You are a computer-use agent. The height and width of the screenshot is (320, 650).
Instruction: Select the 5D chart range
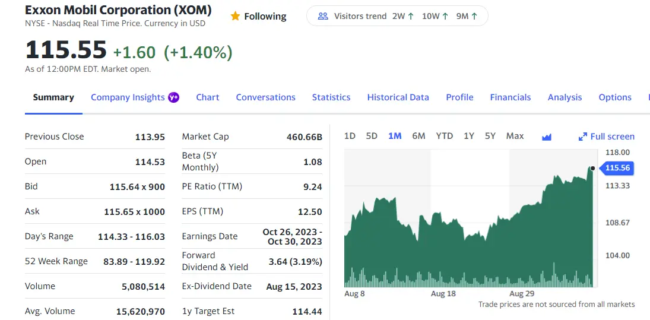372,136
